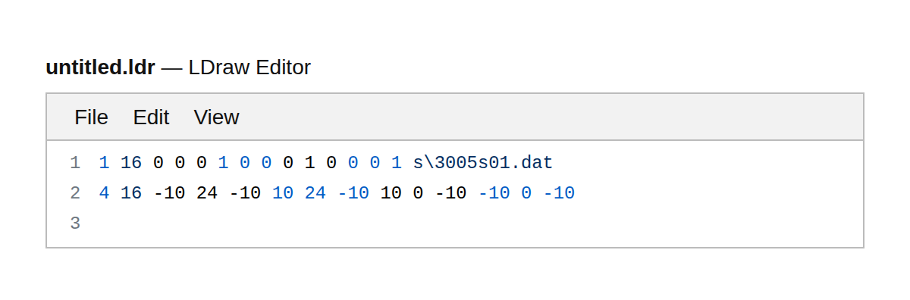This screenshot has width=910, height=300.
Task: Click the s\3005s01.dat filename reference
Action: click(x=483, y=163)
